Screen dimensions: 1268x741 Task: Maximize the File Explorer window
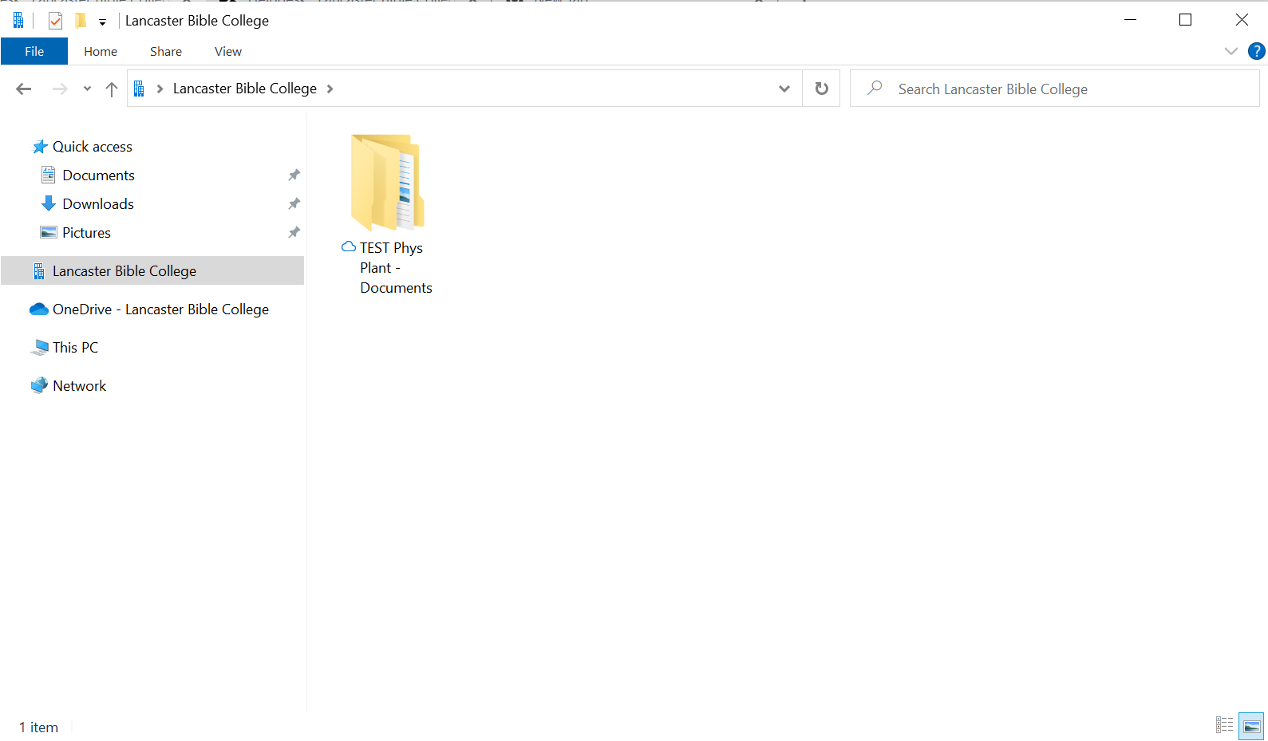pyautogui.click(x=1185, y=20)
